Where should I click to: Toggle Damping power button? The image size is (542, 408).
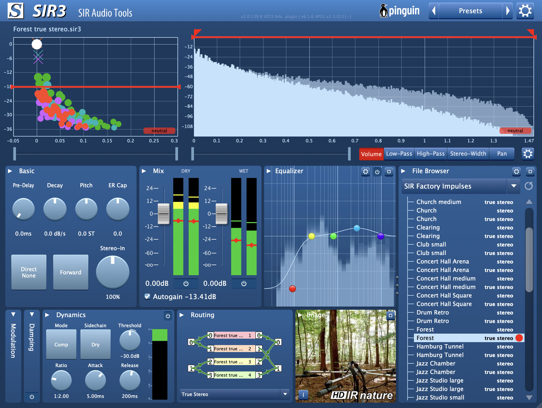tap(32, 397)
